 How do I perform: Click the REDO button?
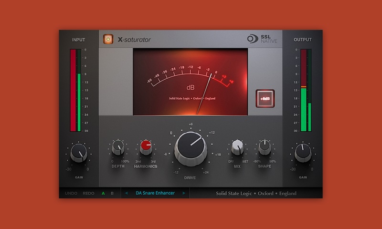coord(89,193)
